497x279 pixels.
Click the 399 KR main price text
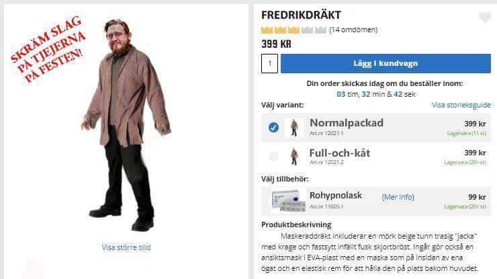coord(276,44)
